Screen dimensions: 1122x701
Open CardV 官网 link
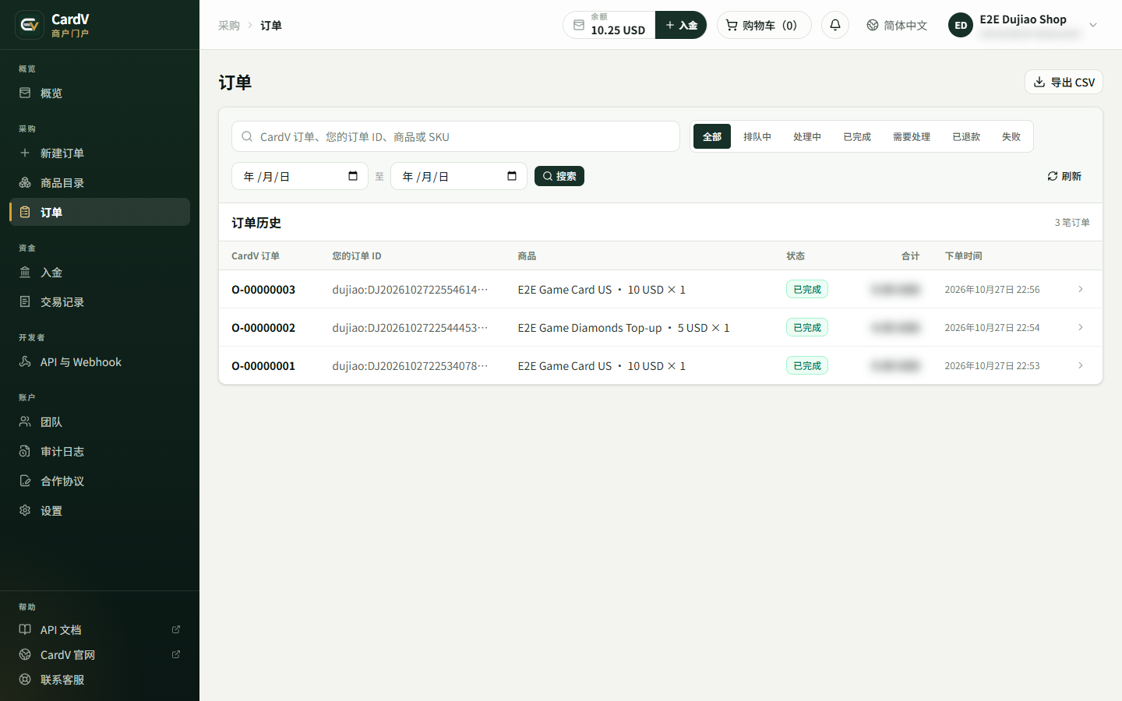pyautogui.click(x=100, y=654)
